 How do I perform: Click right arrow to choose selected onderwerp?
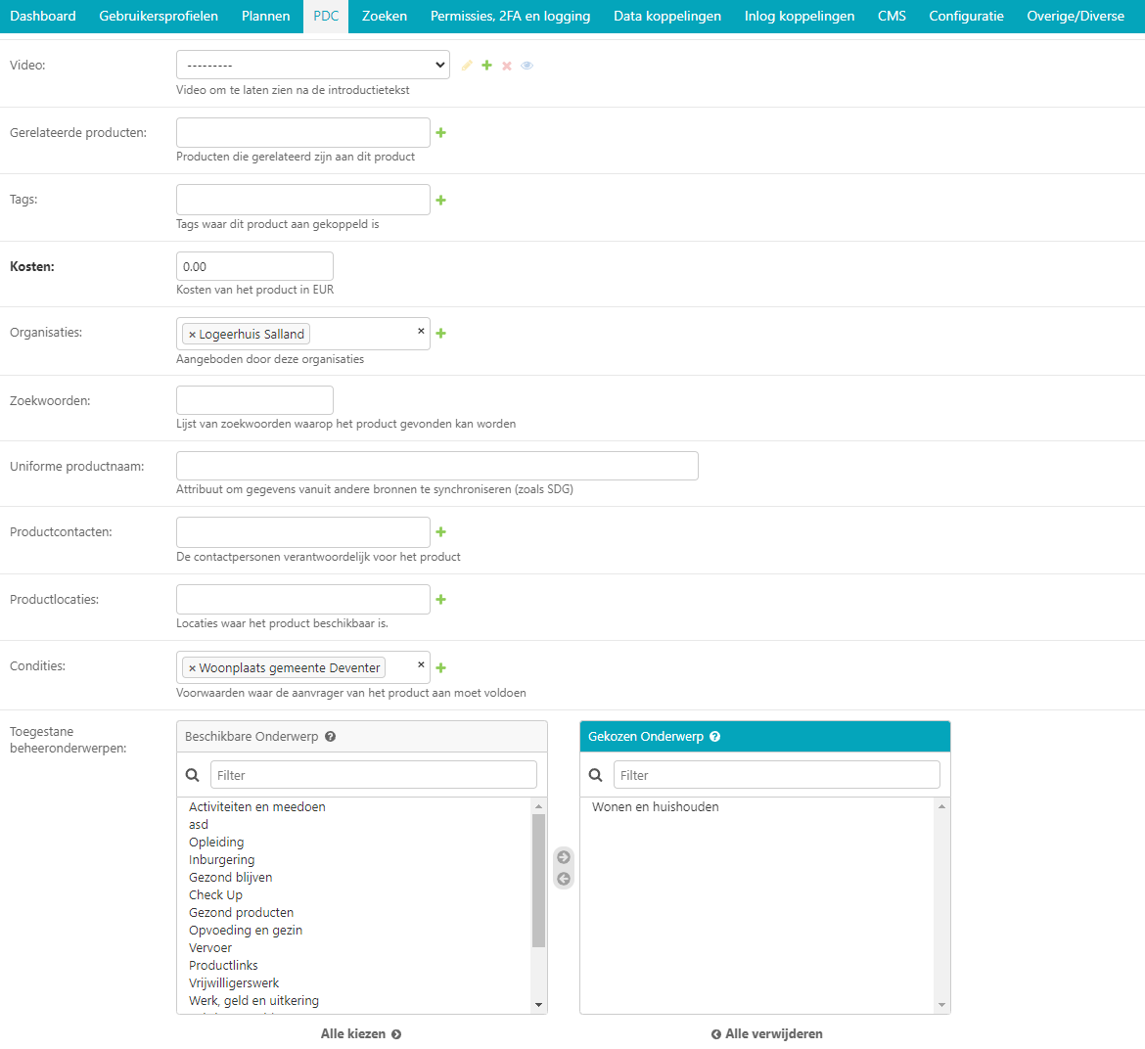pos(563,857)
